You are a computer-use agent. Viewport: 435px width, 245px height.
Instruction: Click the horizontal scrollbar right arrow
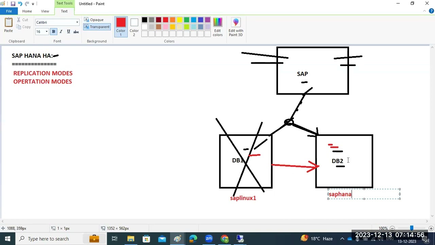pyautogui.click(x=427, y=221)
